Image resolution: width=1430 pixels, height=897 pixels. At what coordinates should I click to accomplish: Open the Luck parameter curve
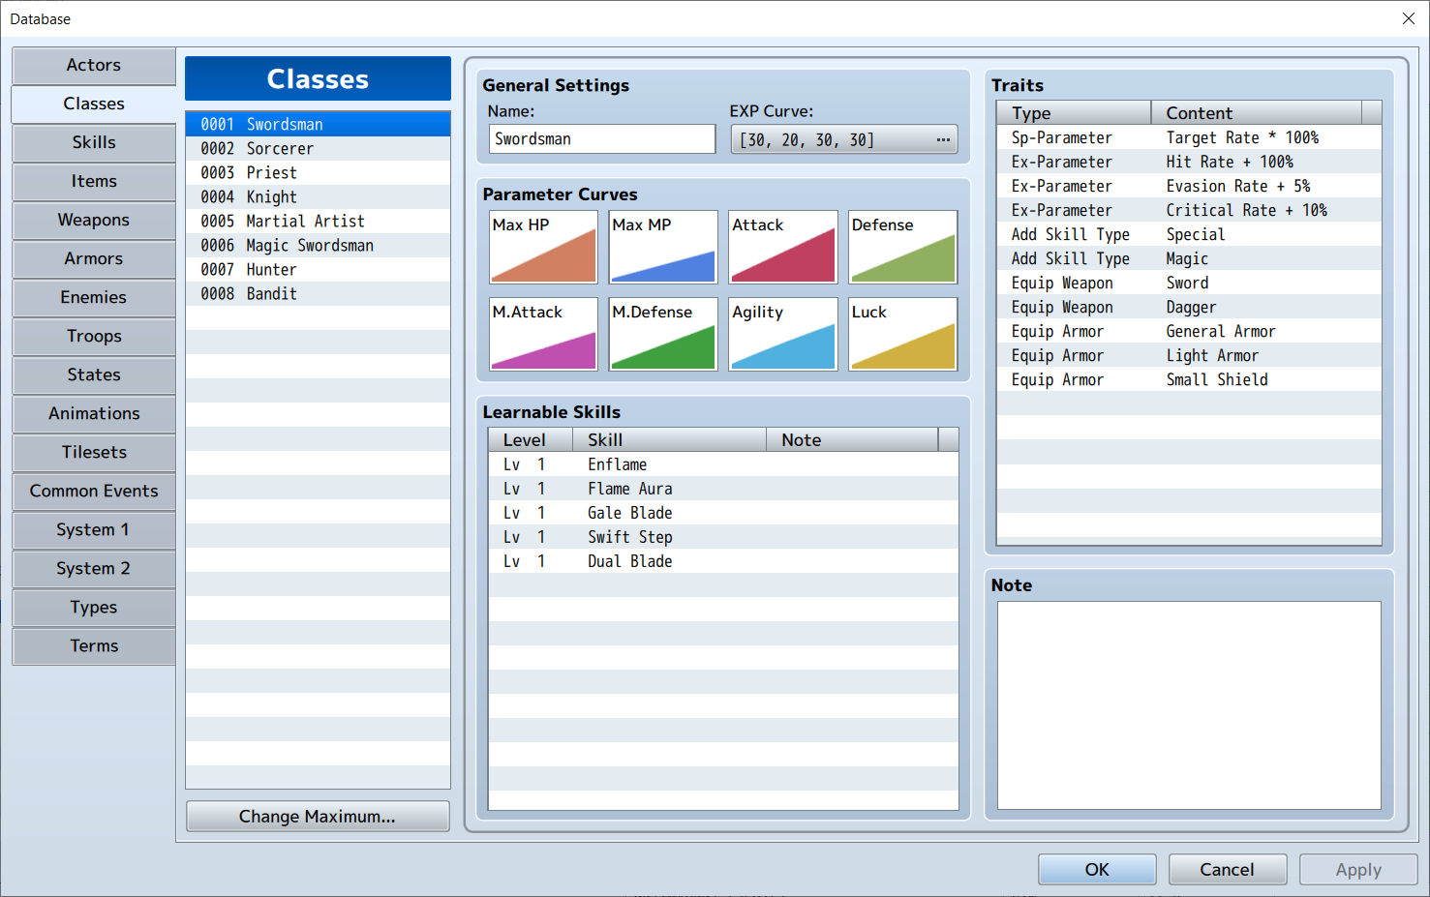tap(901, 335)
